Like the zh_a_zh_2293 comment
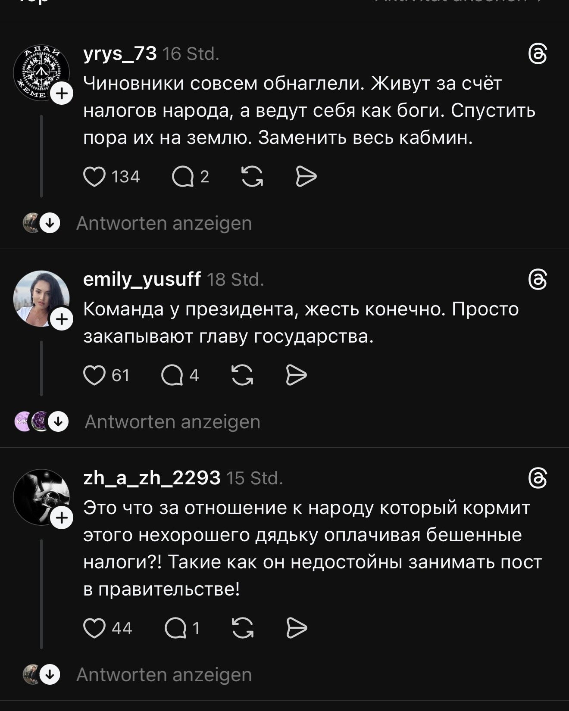Screen dimensions: 569x711 click(94, 628)
